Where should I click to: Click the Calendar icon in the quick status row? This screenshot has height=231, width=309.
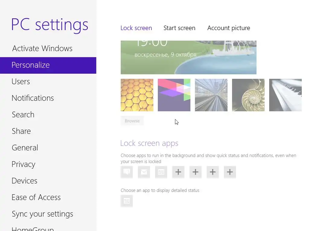tap(161, 172)
